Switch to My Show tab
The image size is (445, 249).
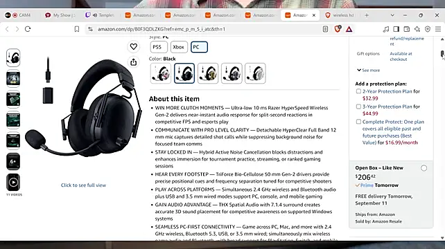click(x=61, y=15)
